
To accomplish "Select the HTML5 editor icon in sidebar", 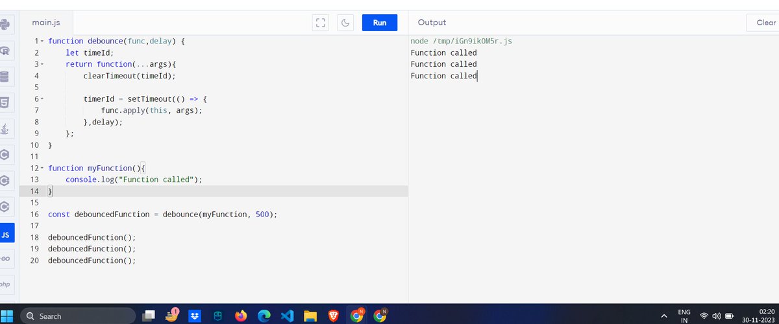I will coord(5,103).
